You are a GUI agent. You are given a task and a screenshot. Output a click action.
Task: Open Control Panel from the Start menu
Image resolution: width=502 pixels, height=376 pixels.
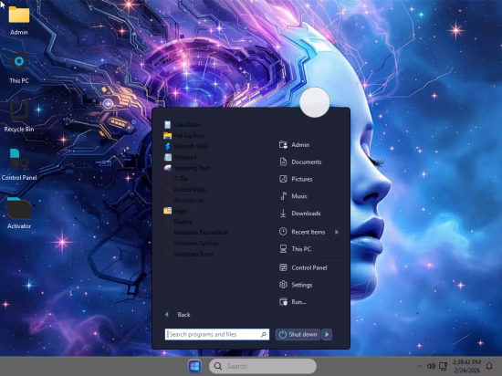[303, 267]
